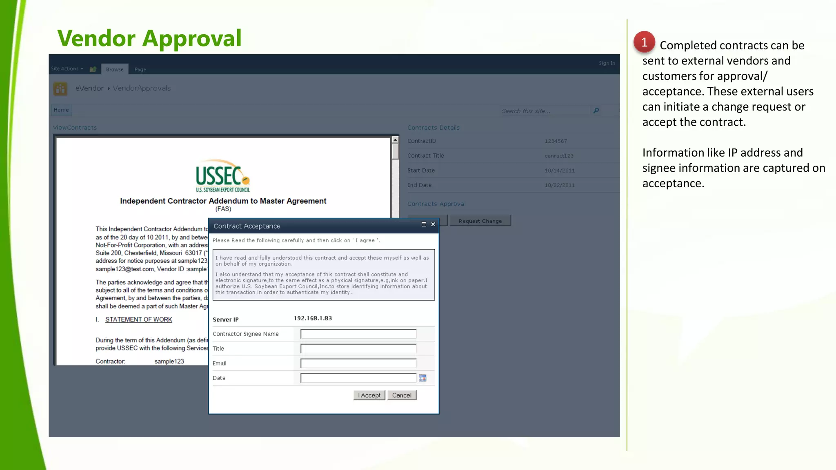This screenshot has height=470, width=836.
Task: Click the Contracts Approval heading
Action: 436,204
